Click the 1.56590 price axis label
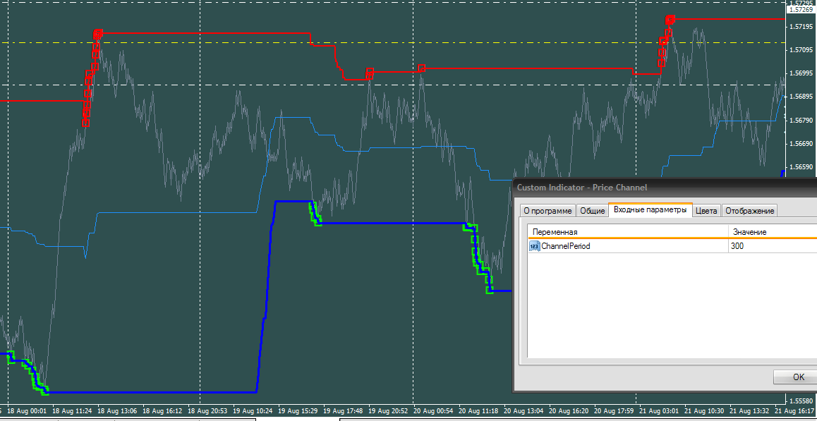This screenshot has width=817, height=421. tap(801, 167)
